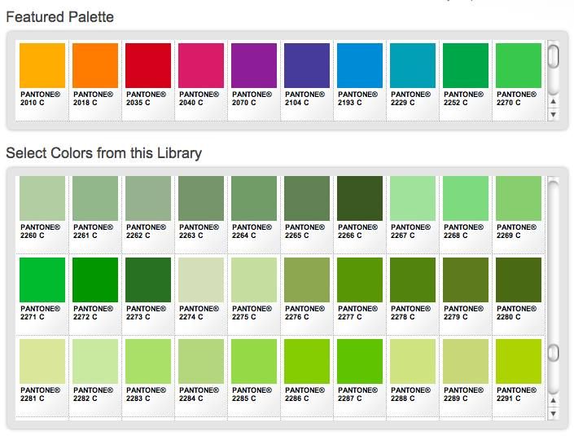The height and width of the screenshot is (436, 574).
Task: Click PANTONE 2276 C olive swatch
Action: [x=307, y=280]
